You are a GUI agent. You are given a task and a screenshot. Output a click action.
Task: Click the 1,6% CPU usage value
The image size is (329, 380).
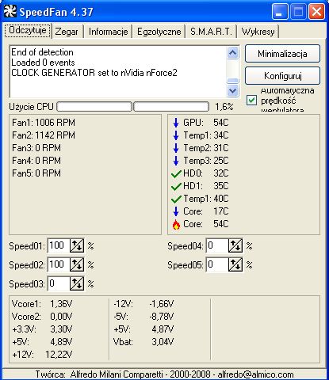pyautogui.click(x=224, y=107)
